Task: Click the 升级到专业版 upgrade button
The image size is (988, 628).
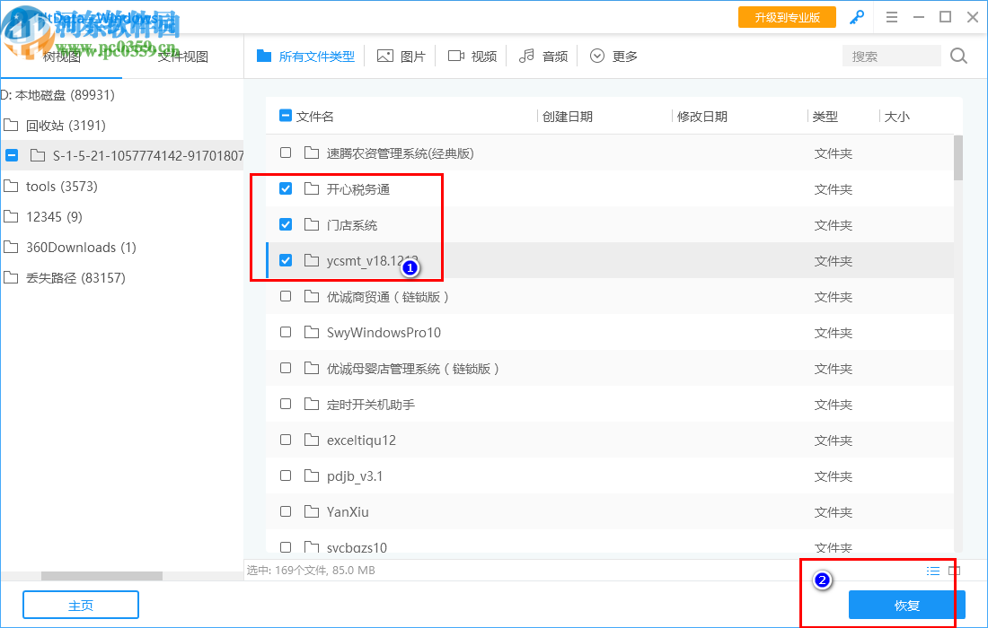Action: (787, 17)
